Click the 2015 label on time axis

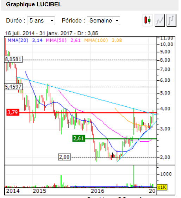39,191
